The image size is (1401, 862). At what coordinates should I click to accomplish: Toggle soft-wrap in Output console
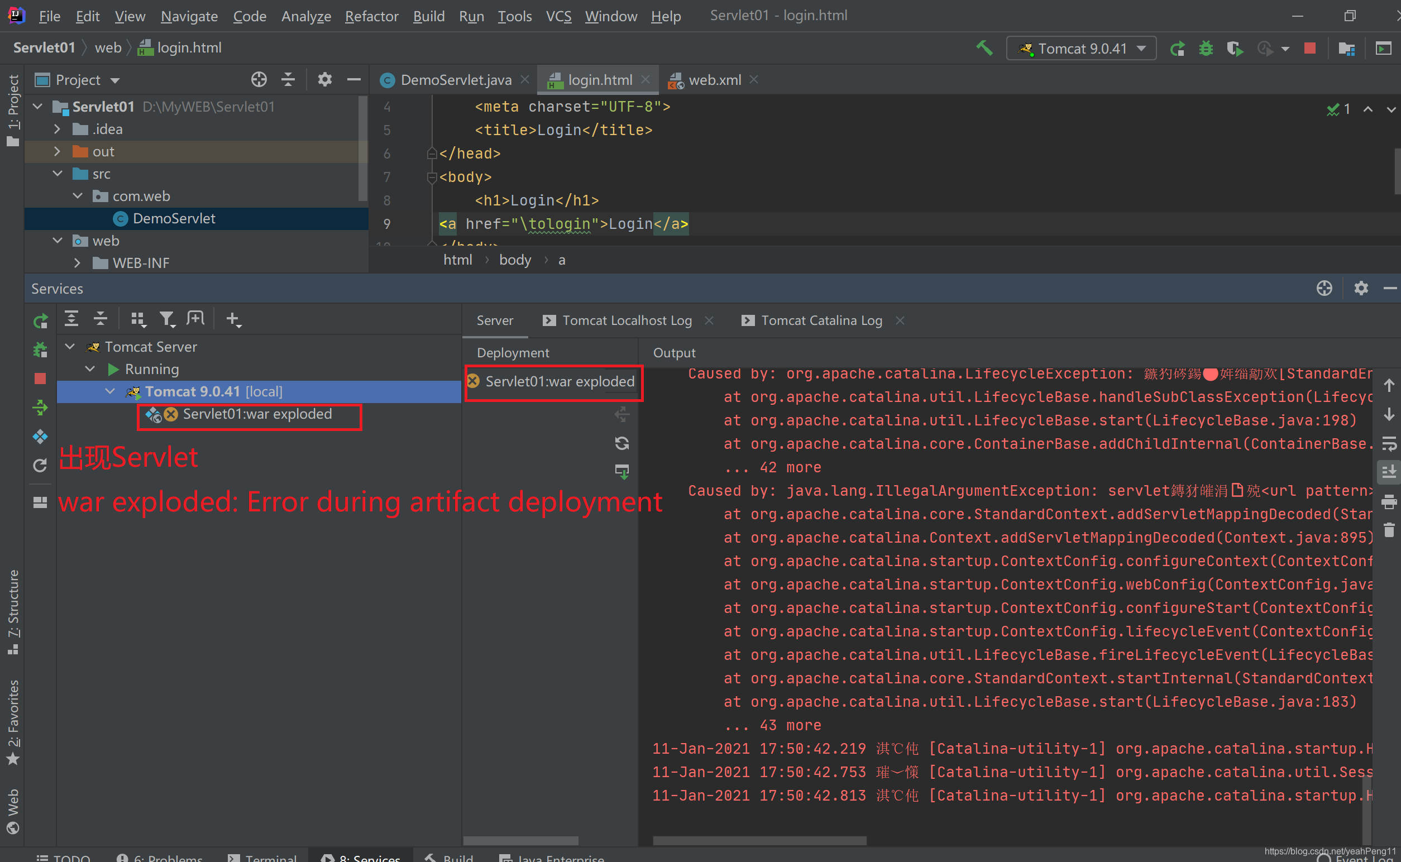pyautogui.click(x=1389, y=443)
